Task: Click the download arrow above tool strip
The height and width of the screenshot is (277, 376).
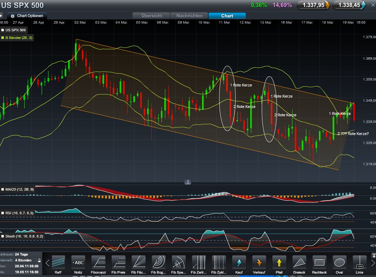Action: [374, 256]
